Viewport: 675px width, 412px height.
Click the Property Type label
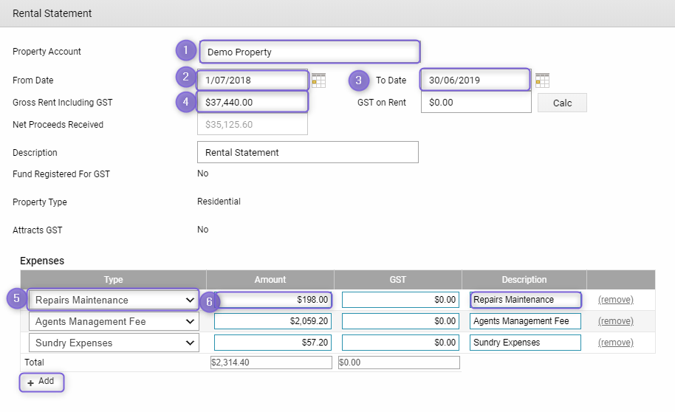pos(40,202)
